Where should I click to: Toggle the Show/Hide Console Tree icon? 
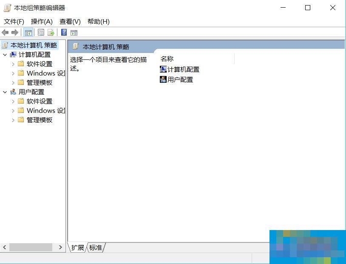(28, 33)
